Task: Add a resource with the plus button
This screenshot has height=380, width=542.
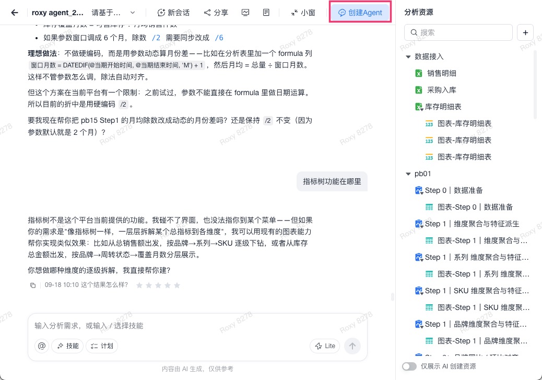Action: 525,32
